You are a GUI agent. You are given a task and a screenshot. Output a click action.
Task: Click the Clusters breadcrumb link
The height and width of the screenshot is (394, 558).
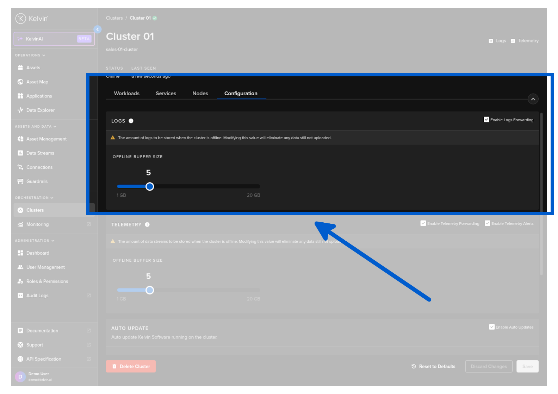point(114,18)
